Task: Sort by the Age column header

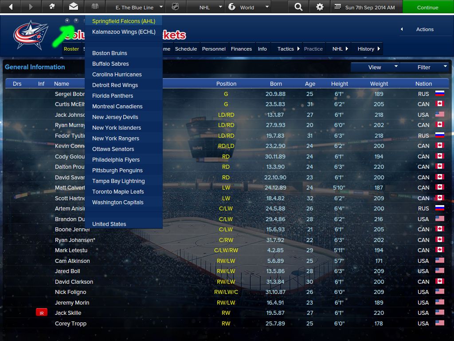Action: pyautogui.click(x=310, y=84)
